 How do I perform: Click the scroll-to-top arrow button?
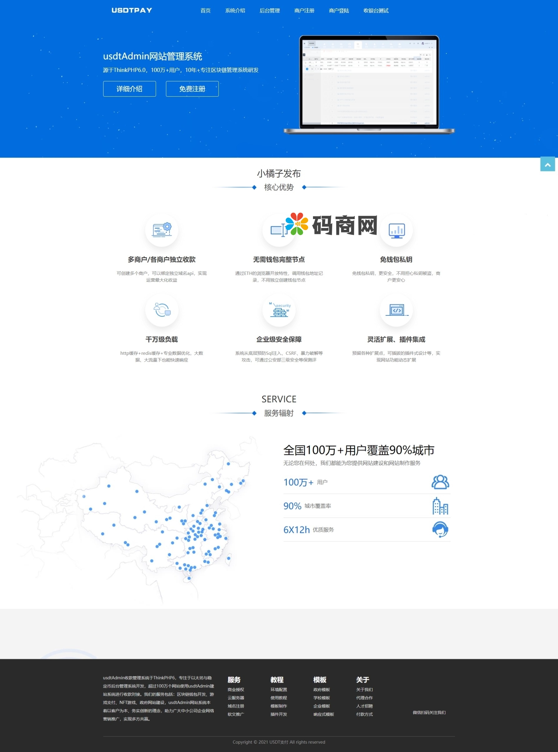pos(547,164)
